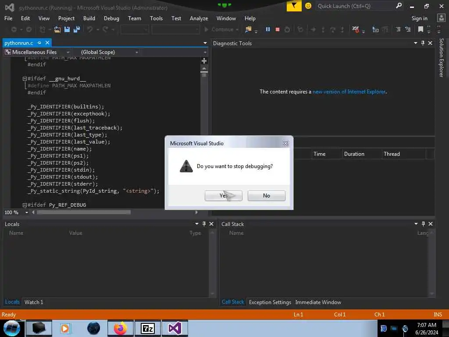Image resolution: width=449 pixels, height=337 pixels.
Task: Click the Windows Start orb
Action: pyautogui.click(x=12, y=328)
